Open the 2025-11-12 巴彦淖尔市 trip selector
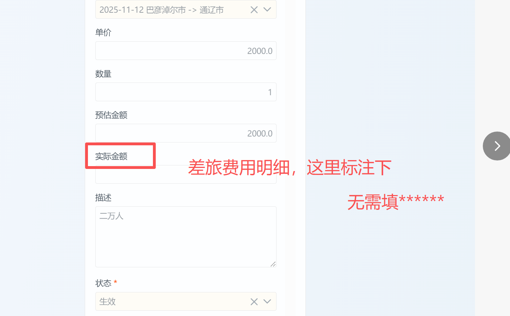Image resolution: width=510 pixels, height=316 pixels. 186,10
